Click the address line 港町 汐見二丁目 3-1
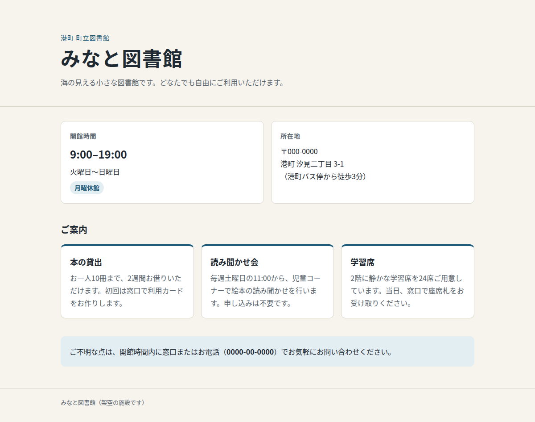The height and width of the screenshot is (422, 535). pyautogui.click(x=312, y=164)
